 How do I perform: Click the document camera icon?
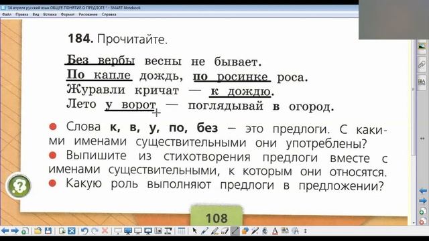[168, 231]
